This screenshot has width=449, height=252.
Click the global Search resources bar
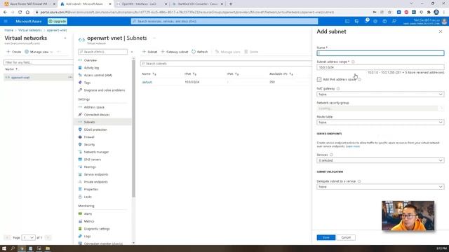[x=224, y=21]
